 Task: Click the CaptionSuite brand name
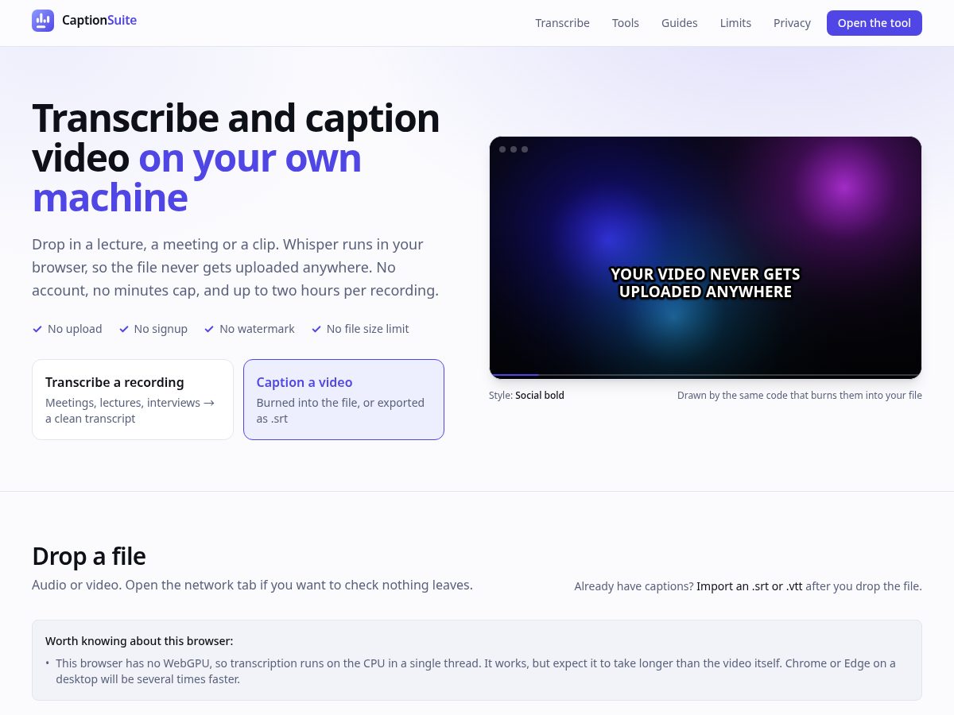click(x=99, y=21)
